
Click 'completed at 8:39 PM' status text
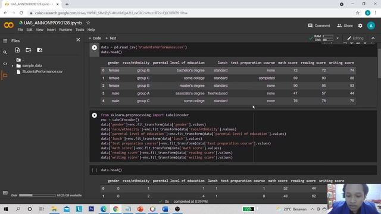[x=190, y=202]
